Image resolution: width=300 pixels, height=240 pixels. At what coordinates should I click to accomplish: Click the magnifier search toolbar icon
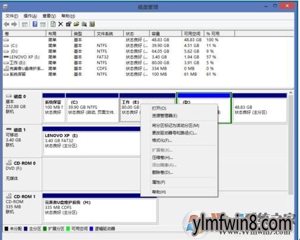(84, 24)
